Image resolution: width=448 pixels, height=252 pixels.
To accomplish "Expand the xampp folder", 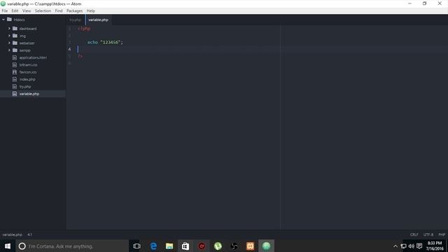I will coord(9,50).
